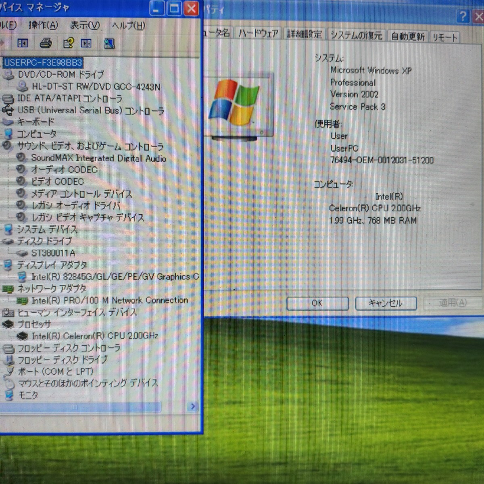Select オーディオ CODEC device
Viewport: 484px width, 484px height.
pos(65,170)
